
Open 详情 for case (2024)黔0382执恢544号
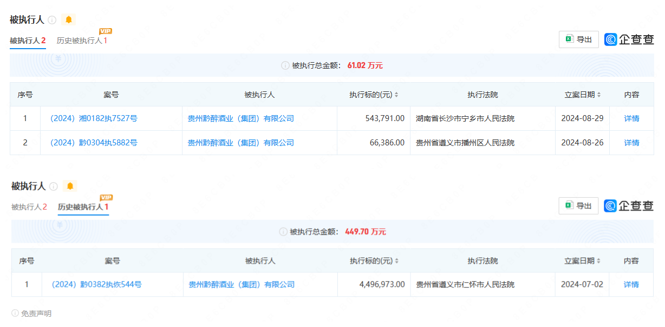click(631, 284)
